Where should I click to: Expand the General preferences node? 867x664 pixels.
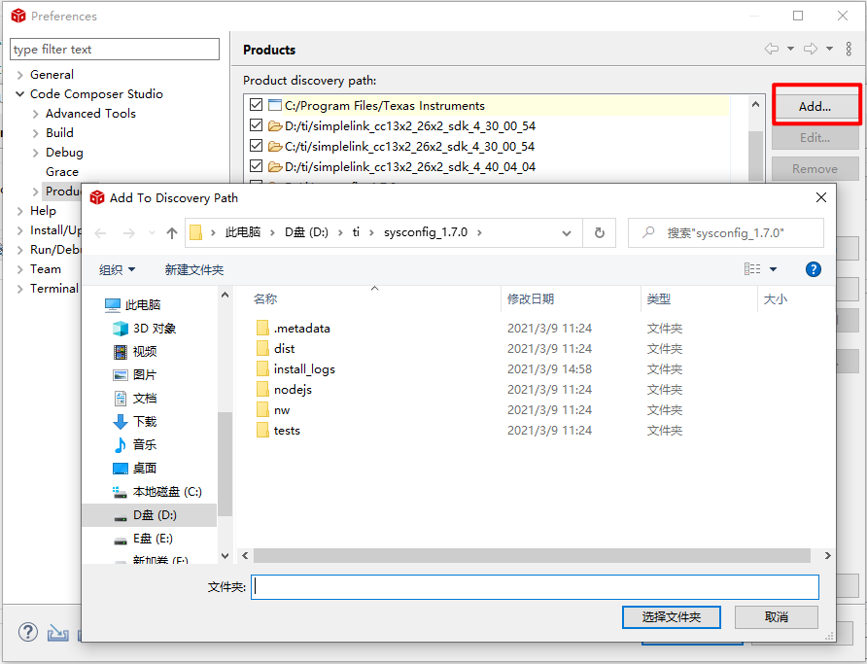pos(19,75)
